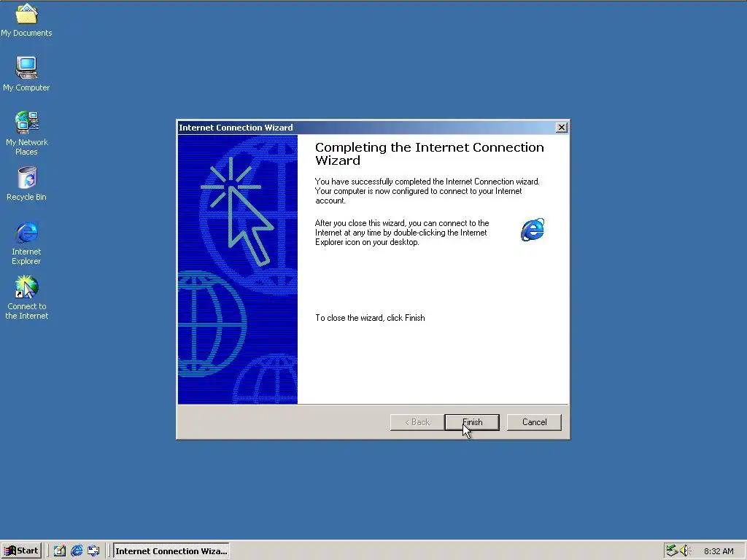Launch Outlook Express from quick launch
Screen dimensions: 747x560
[93, 551]
